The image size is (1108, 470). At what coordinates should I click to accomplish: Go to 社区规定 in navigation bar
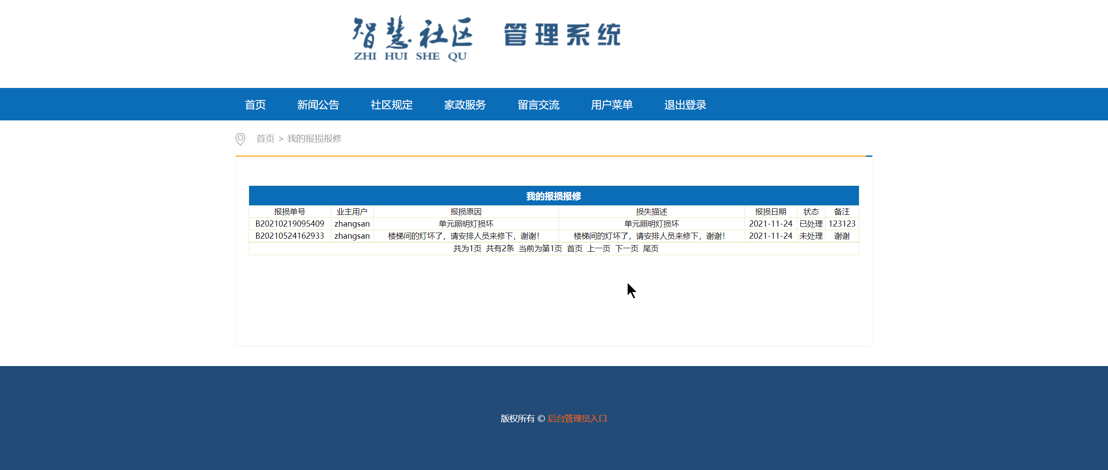(392, 105)
